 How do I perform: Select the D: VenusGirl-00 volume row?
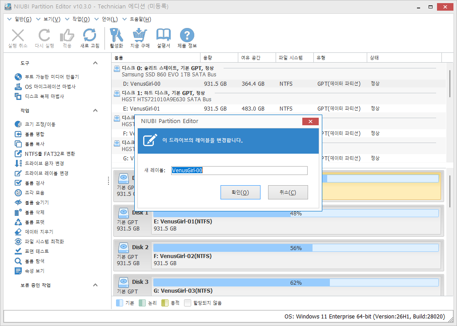(280, 84)
